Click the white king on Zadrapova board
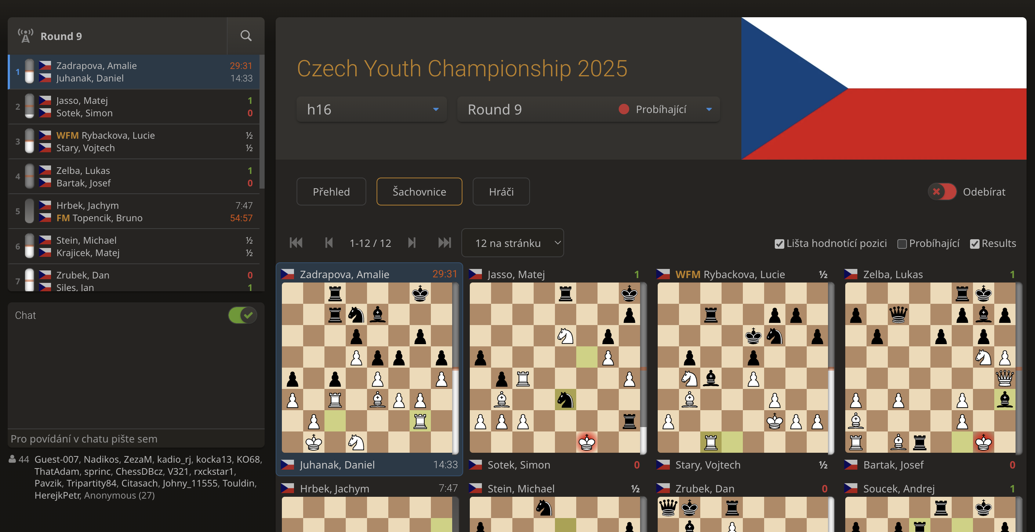 (x=314, y=442)
